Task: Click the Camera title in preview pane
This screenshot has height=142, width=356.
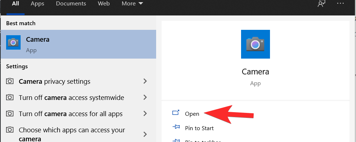Action: [256, 72]
